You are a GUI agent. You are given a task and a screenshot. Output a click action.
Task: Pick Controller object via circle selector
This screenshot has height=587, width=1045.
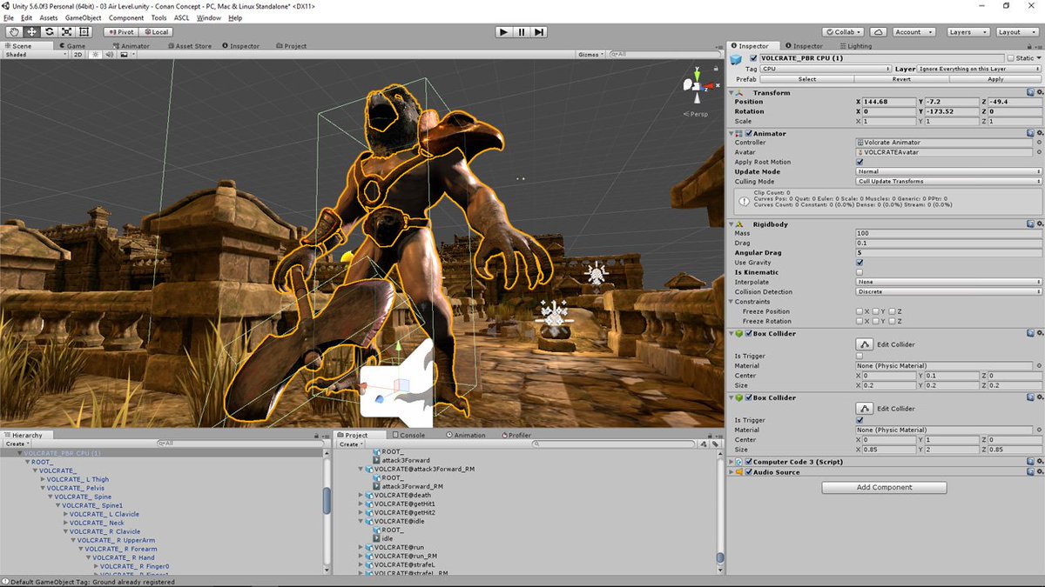[1040, 142]
